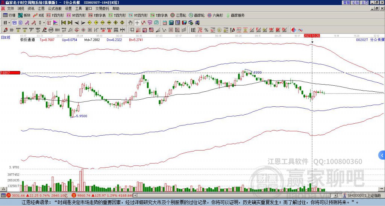The image size is (385, 206).
Task: Open the 浏览 menu
Action: tap(21, 9)
